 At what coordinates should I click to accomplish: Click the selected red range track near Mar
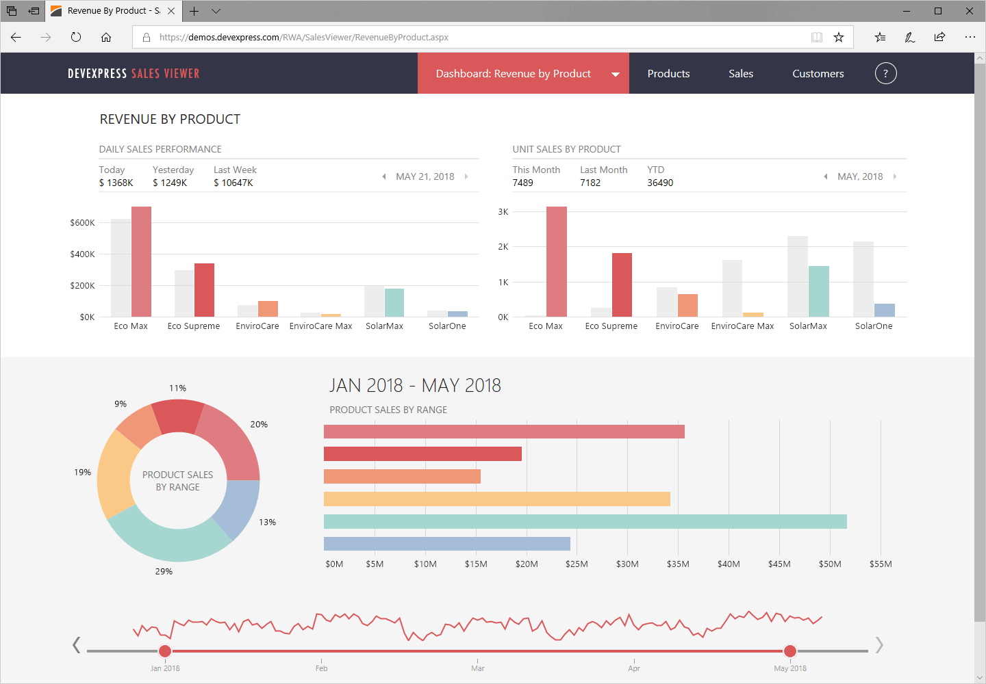click(478, 651)
